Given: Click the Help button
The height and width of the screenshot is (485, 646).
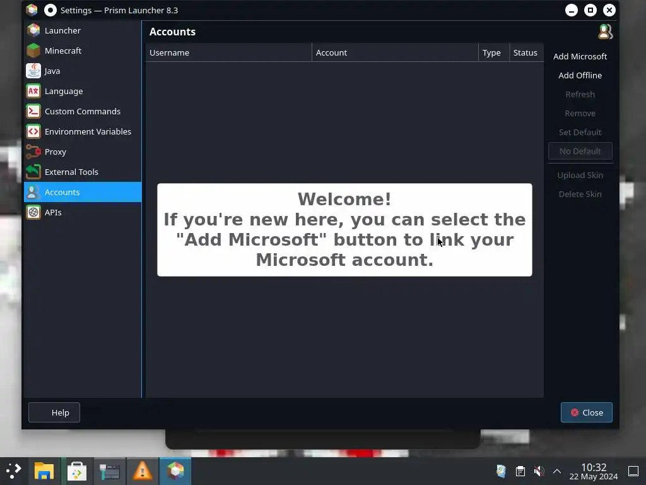Looking at the screenshot, I should tap(54, 412).
